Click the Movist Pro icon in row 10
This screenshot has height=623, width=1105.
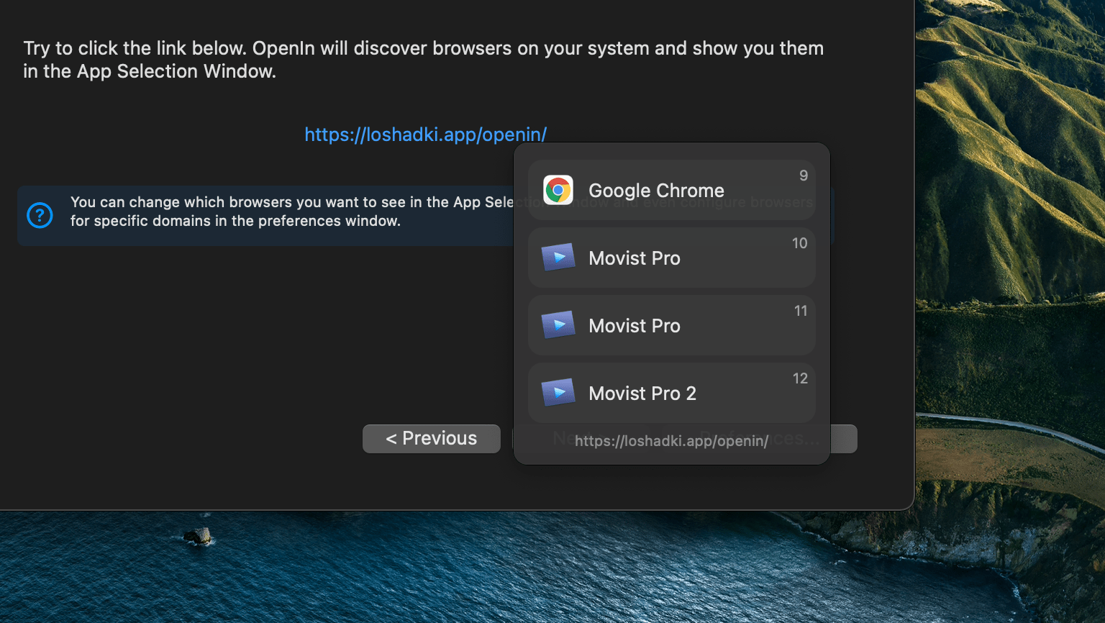coord(558,258)
